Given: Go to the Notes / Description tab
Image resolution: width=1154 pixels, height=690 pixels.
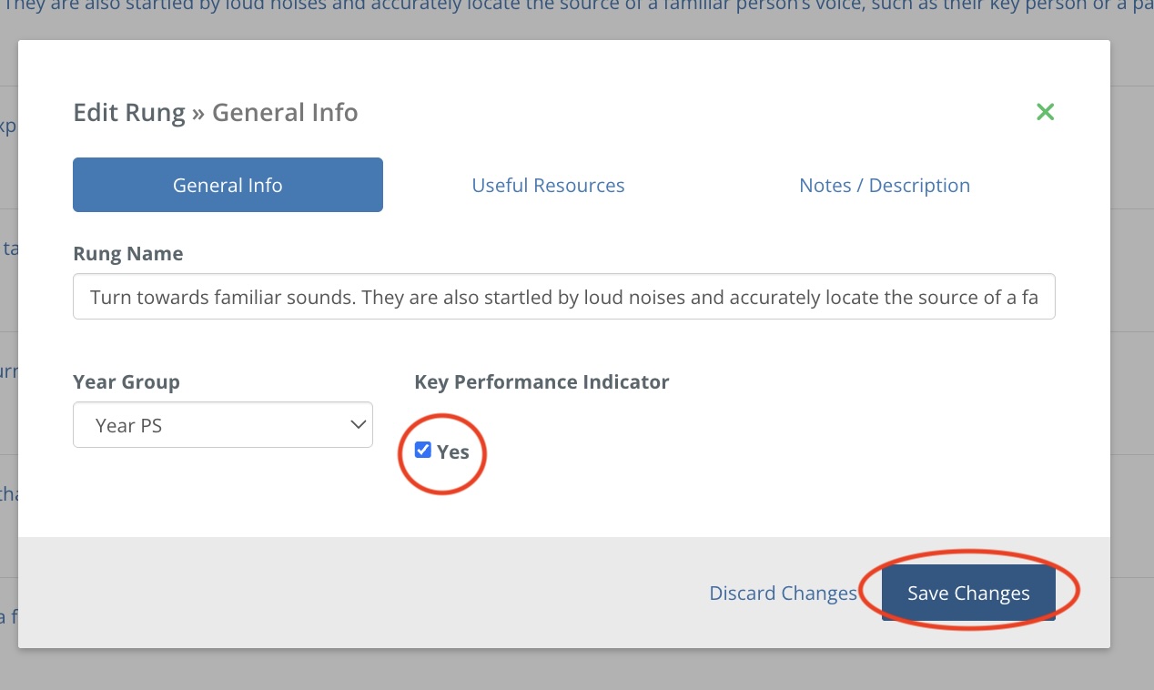Looking at the screenshot, I should click(884, 185).
